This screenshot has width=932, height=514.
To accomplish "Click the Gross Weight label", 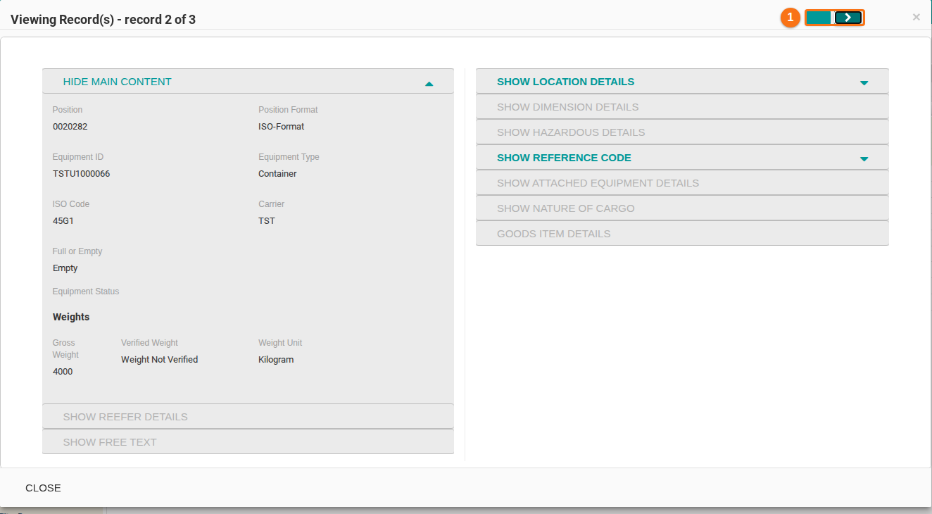I will tap(65, 349).
